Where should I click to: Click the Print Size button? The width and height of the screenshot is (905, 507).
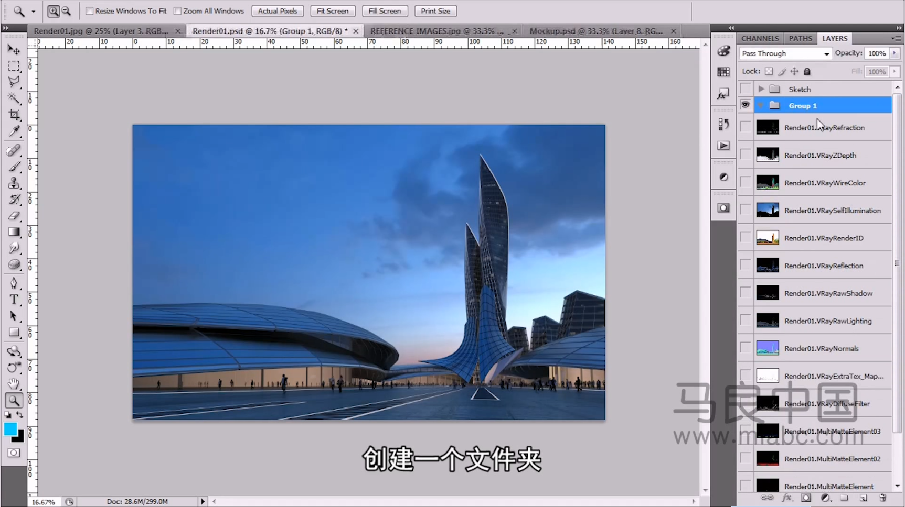coord(435,11)
